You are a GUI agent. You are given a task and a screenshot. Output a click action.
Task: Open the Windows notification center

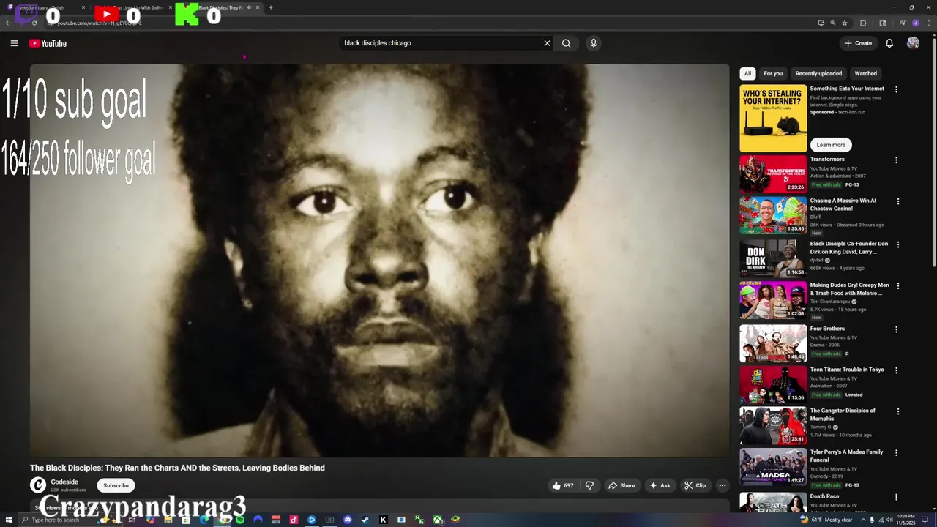coord(925,520)
